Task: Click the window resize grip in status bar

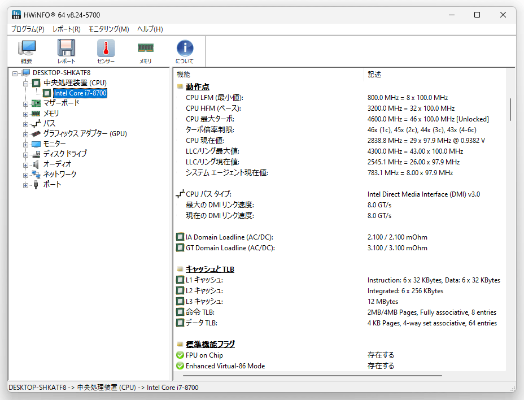Action: coord(513,389)
